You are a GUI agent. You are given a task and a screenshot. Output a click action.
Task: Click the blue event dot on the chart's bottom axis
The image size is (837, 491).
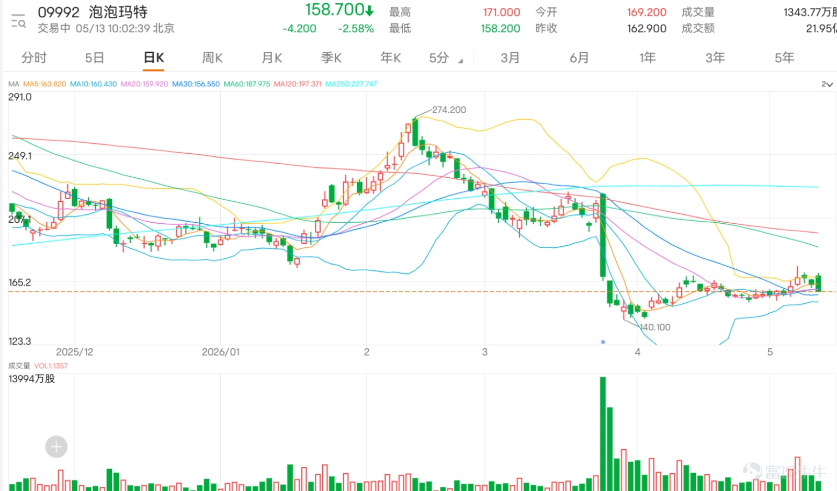coord(603,342)
